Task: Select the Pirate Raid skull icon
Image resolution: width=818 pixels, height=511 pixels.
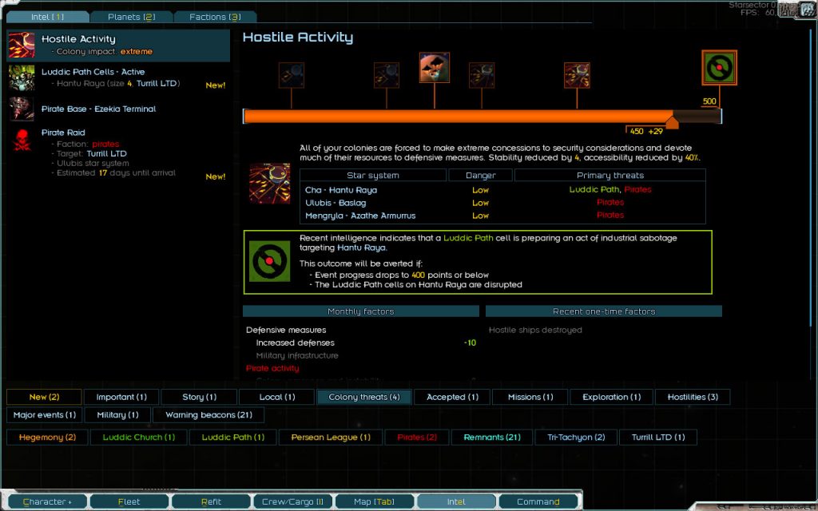Action: pos(22,139)
